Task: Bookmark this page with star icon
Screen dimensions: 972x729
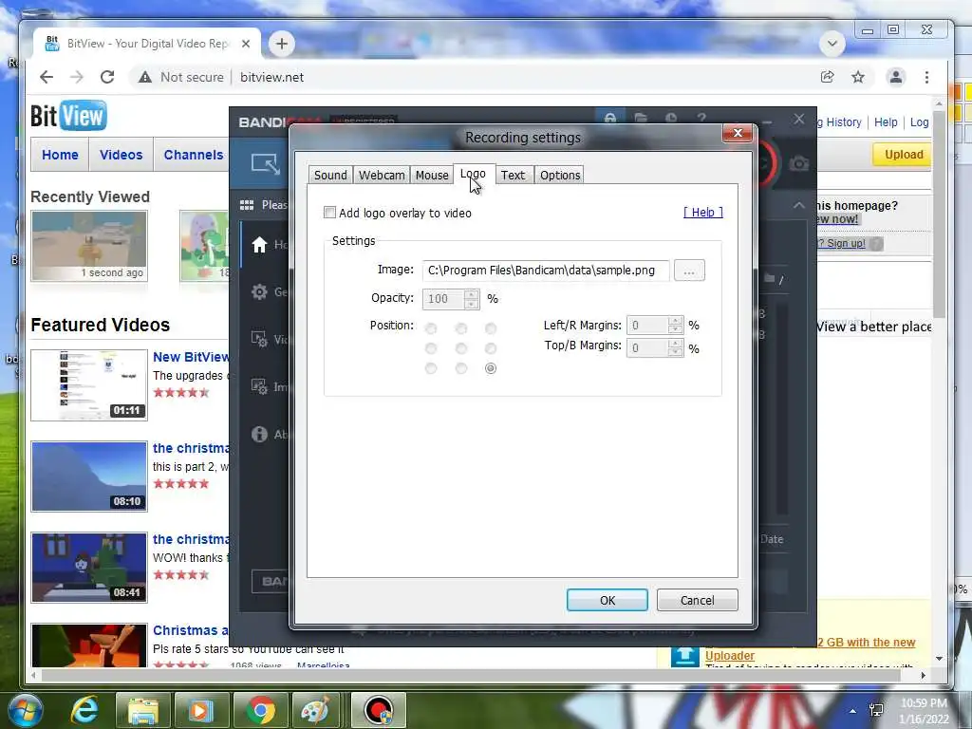Action: coord(858,77)
